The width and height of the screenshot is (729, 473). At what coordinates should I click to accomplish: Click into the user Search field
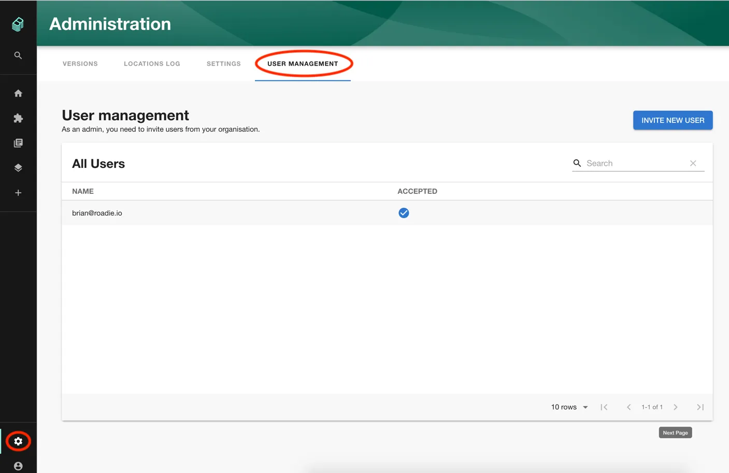[x=622, y=163]
